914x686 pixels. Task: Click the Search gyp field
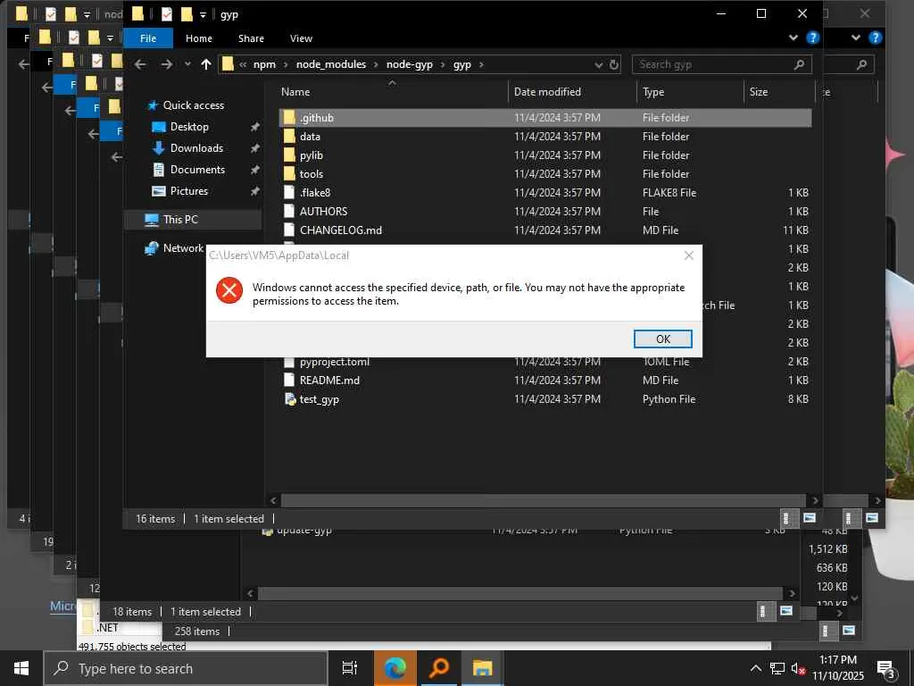721,64
